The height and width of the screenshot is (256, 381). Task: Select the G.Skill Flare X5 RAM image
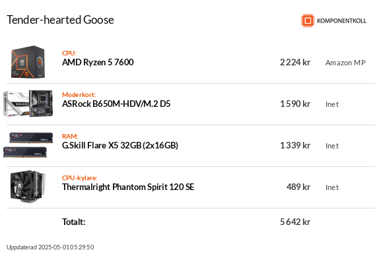tap(28, 145)
